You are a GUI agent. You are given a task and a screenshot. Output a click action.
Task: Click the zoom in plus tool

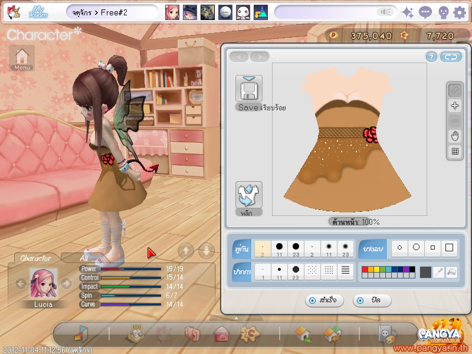tap(454, 106)
